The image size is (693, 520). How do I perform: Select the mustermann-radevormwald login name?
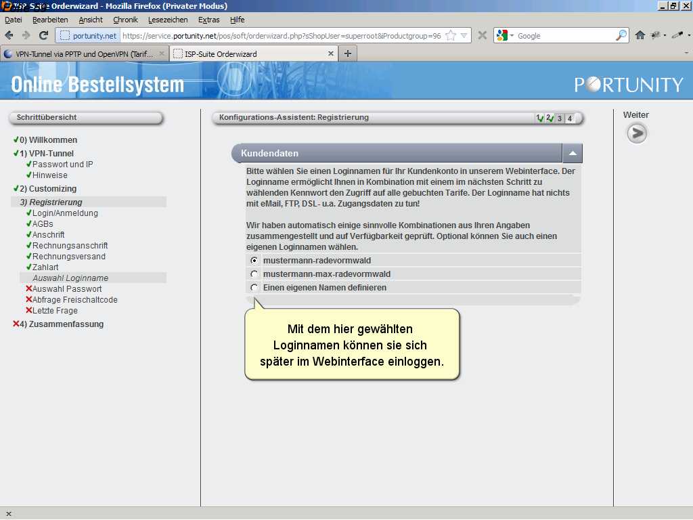click(x=254, y=261)
